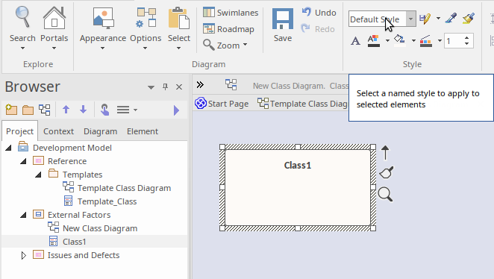Expand the Issues and Defects package
The image size is (494, 279).
[24, 255]
